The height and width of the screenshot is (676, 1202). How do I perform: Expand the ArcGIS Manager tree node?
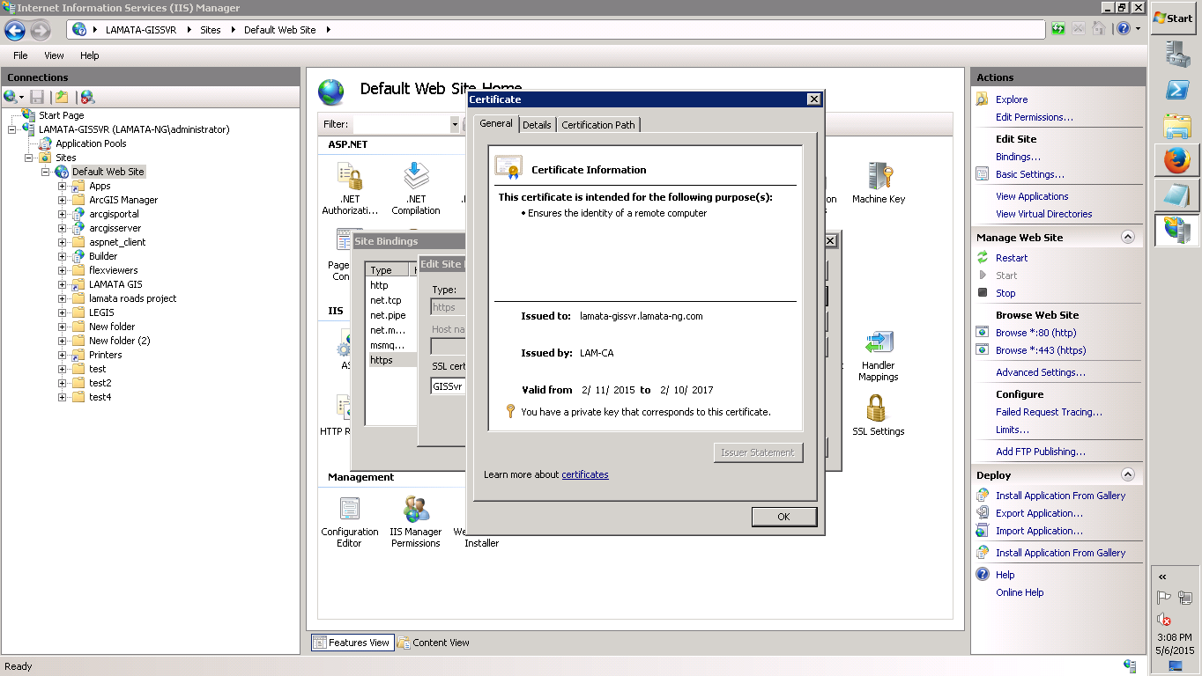[63, 200]
